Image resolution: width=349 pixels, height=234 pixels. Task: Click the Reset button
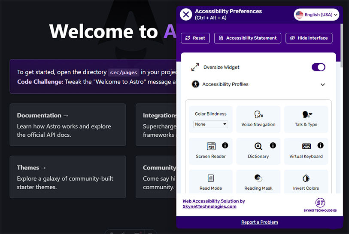[x=195, y=38]
